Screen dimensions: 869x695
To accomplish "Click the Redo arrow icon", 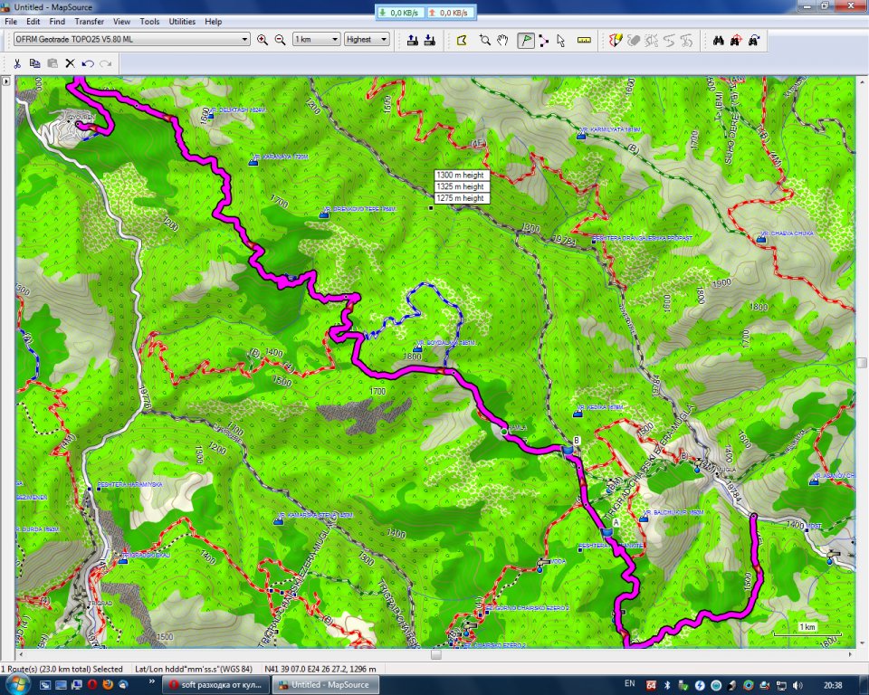I will 105,63.
